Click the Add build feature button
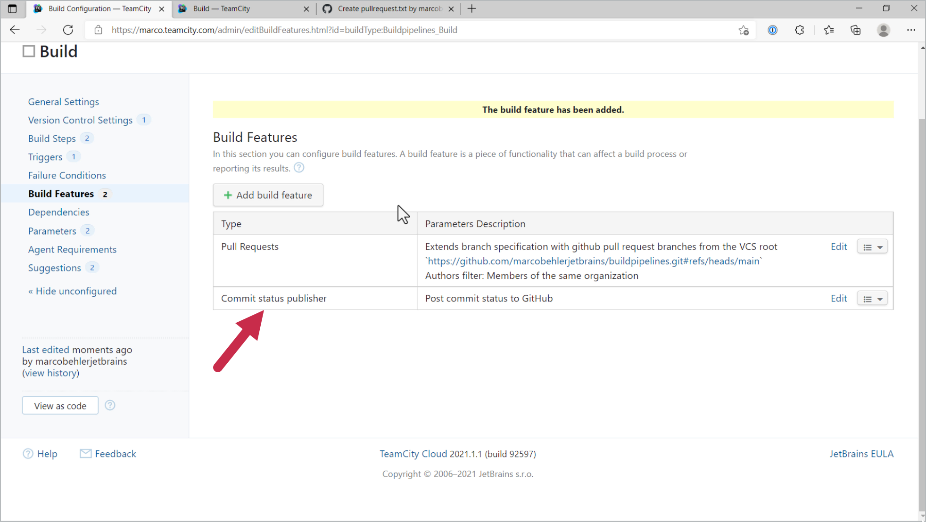This screenshot has height=522, width=926. (268, 195)
